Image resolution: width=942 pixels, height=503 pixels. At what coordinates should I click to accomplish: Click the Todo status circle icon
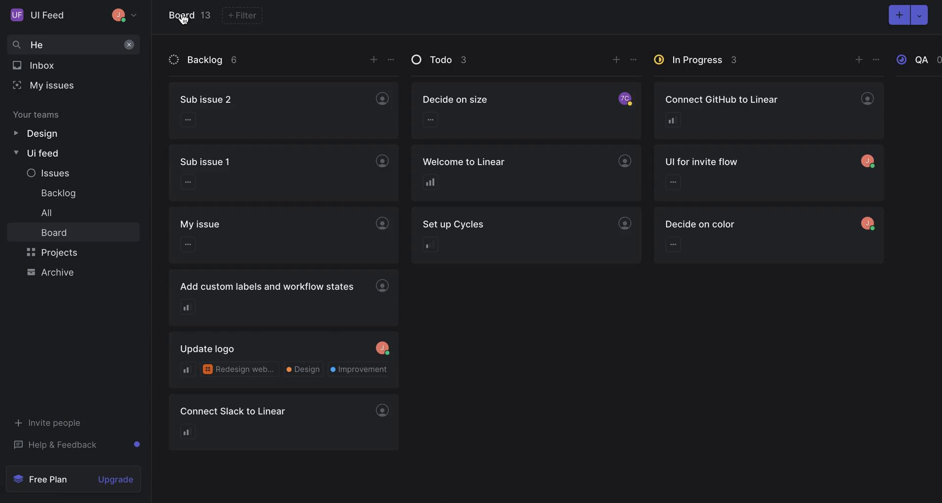416,60
